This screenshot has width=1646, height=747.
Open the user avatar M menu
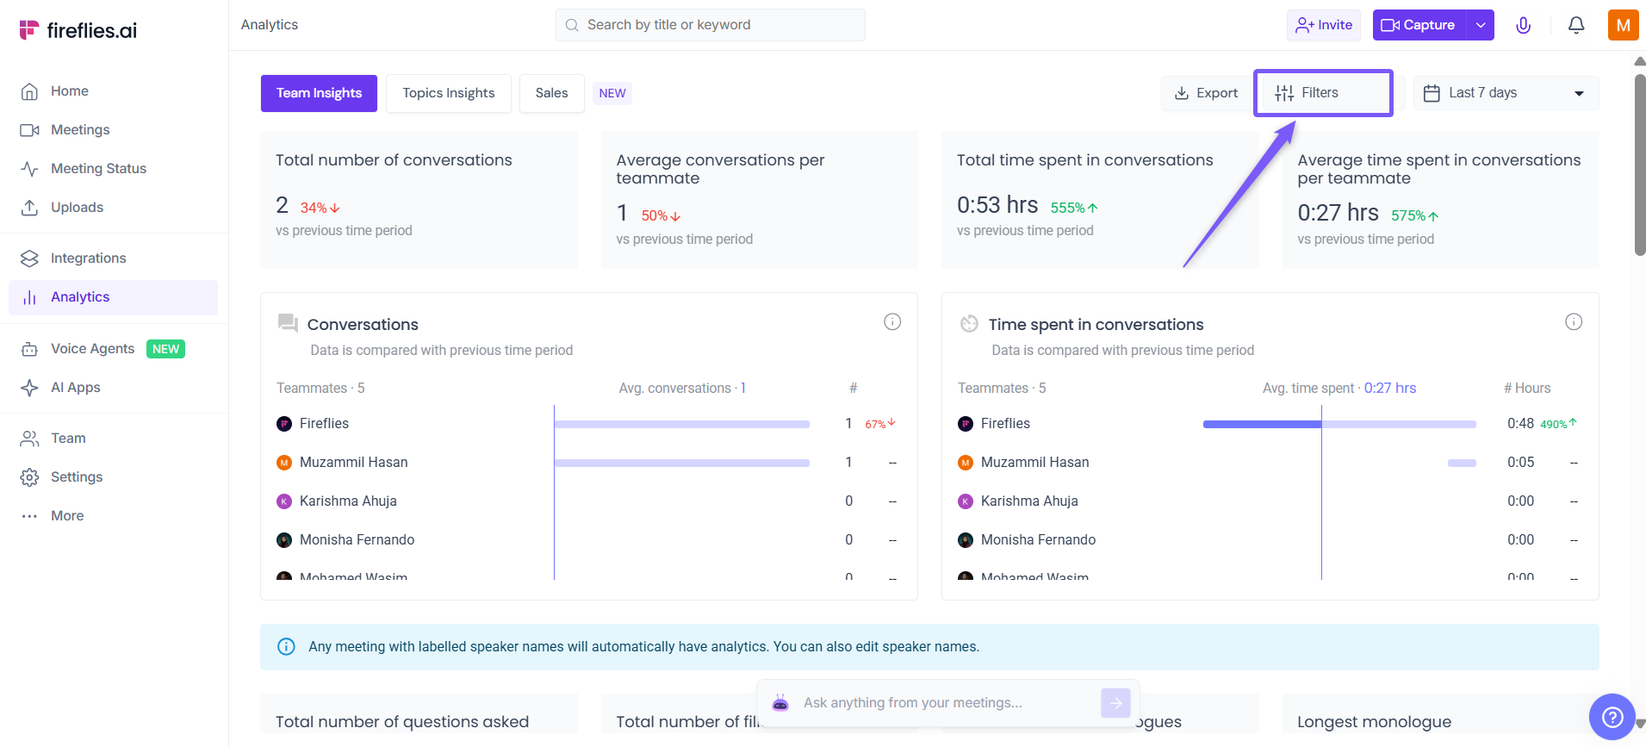pyautogui.click(x=1623, y=25)
